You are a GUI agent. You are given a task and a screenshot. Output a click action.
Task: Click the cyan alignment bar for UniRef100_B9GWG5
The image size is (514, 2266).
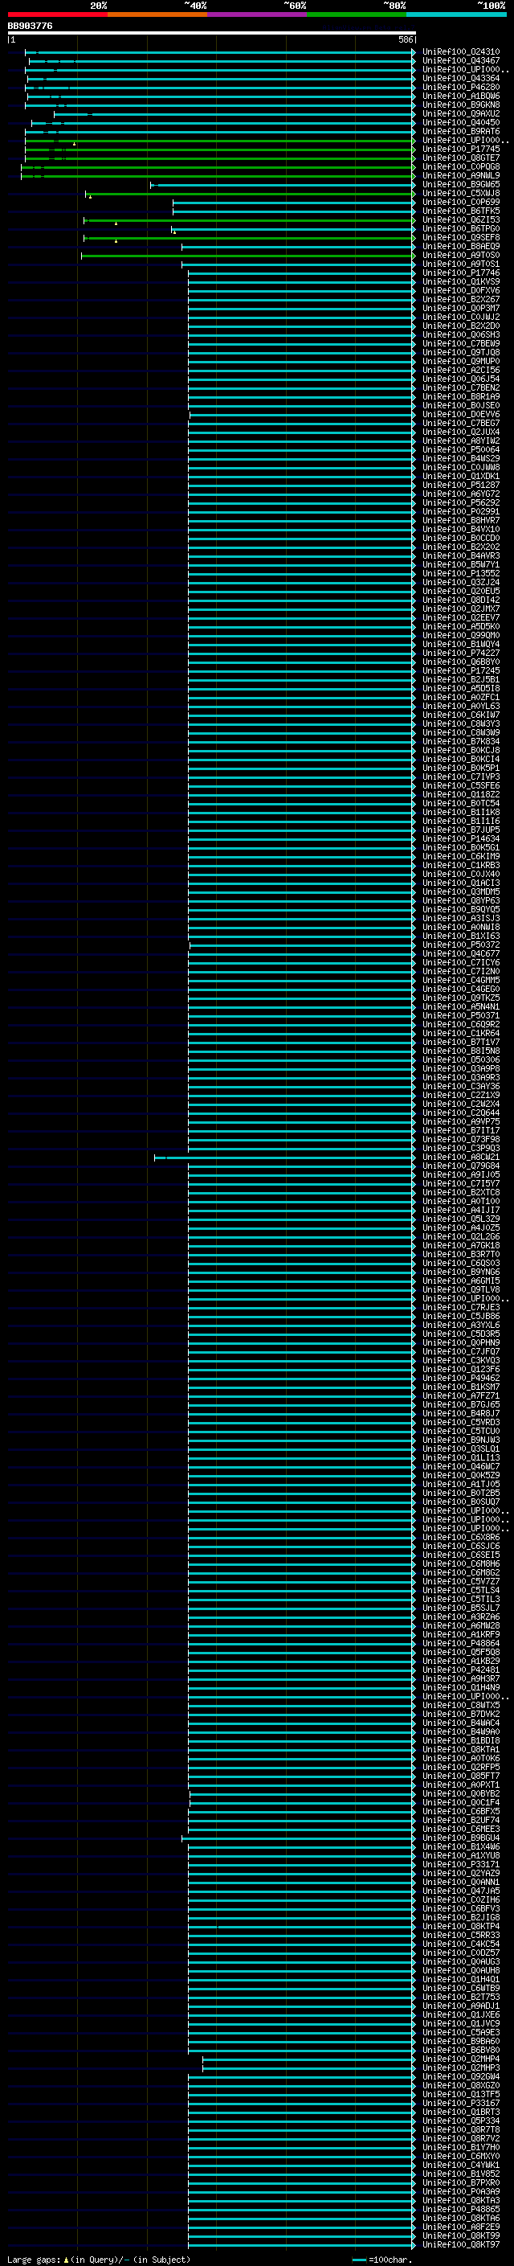click(x=283, y=185)
